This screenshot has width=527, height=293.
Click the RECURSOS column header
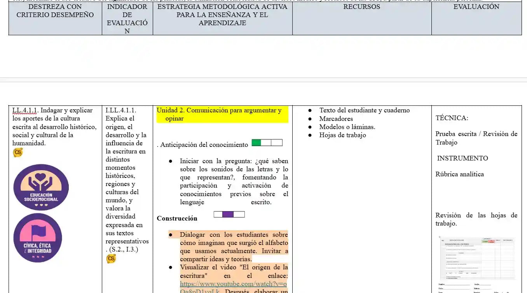(361, 7)
